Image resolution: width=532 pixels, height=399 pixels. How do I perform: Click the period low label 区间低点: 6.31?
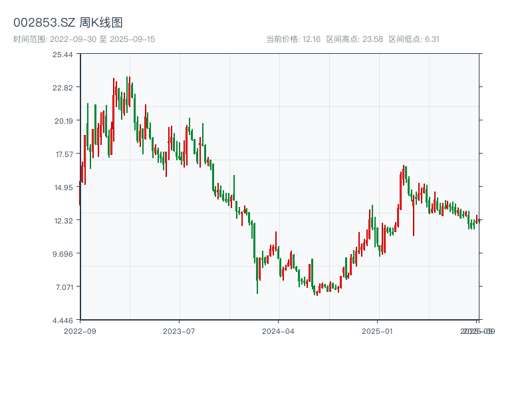414,39
